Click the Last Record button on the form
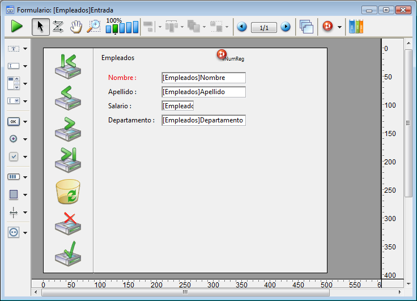This screenshot has width=417, height=301. pos(68,159)
